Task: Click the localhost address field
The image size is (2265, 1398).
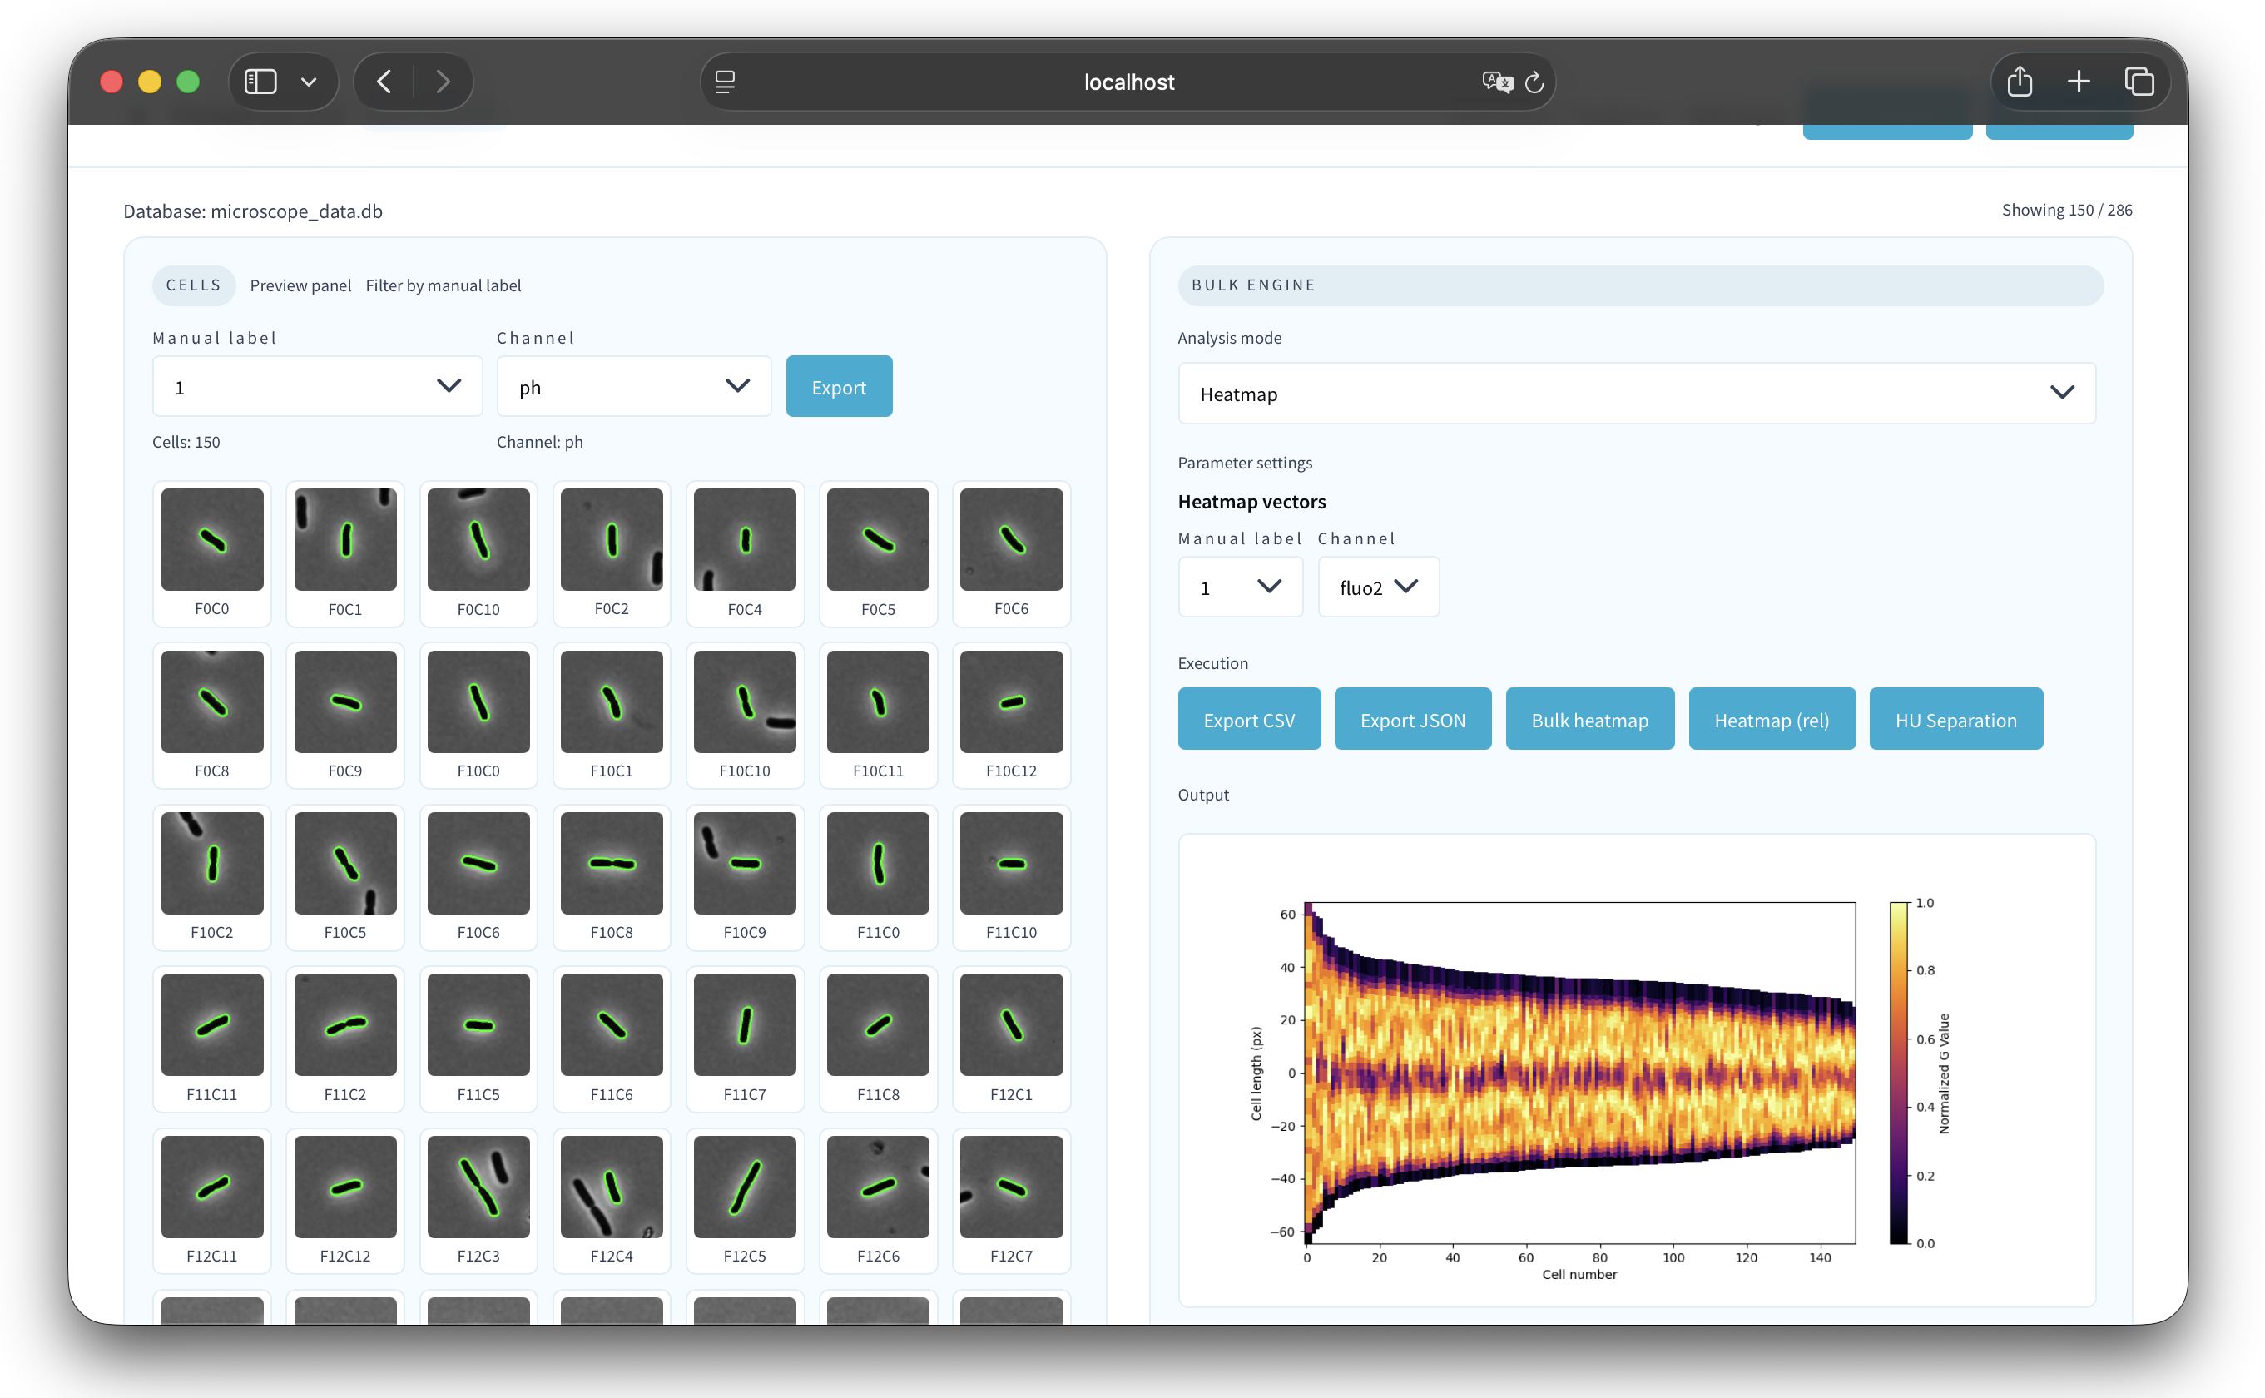Action: [x=1128, y=82]
